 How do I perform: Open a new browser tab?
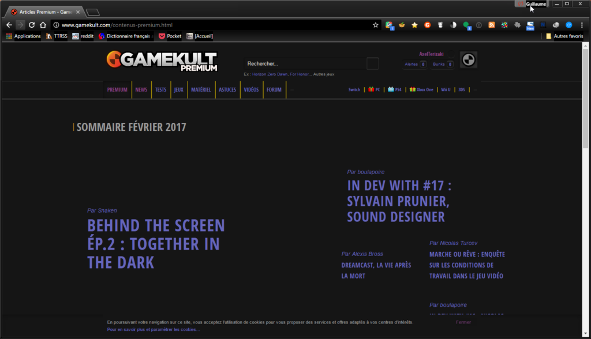(x=93, y=13)
